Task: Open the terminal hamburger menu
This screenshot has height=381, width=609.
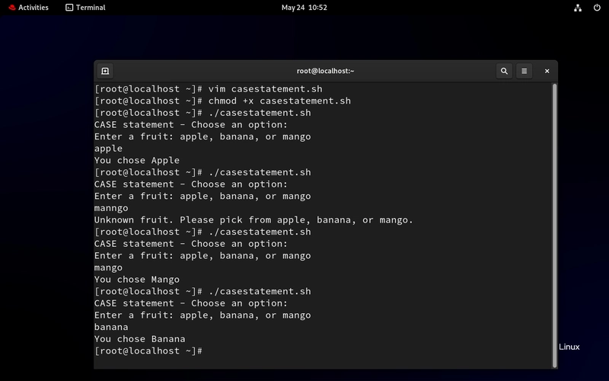Action: click(524, 71)
